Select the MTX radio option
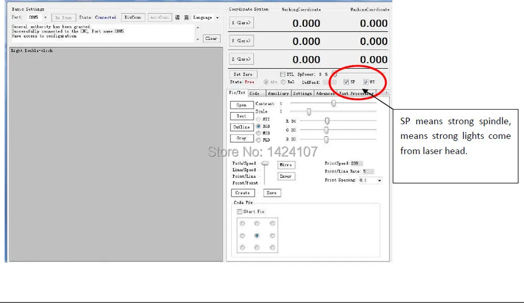The height and width of the screenshot is (303, 524). 258,120
